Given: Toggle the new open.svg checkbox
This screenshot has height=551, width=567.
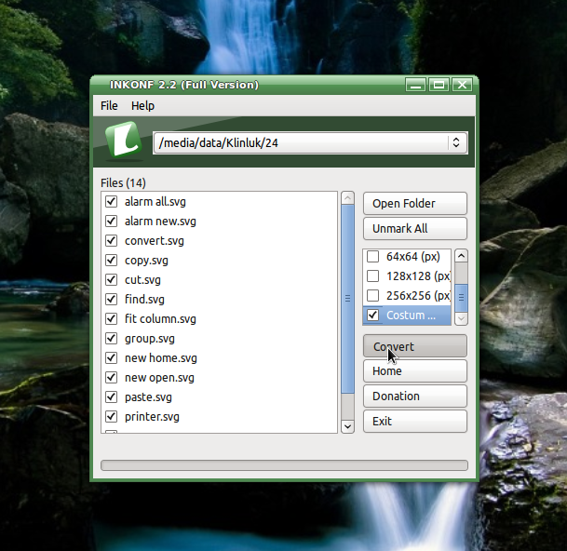Looking at the screenshot, I should [x=112, y=377].
